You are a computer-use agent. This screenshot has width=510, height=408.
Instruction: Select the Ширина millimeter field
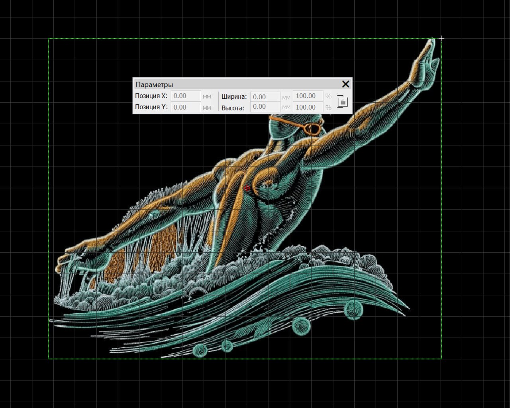pyautogui.click(x=265, y=97)
